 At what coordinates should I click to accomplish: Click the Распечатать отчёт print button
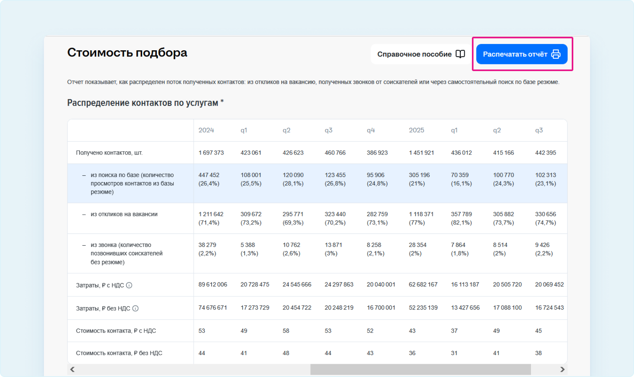point(521,54)
